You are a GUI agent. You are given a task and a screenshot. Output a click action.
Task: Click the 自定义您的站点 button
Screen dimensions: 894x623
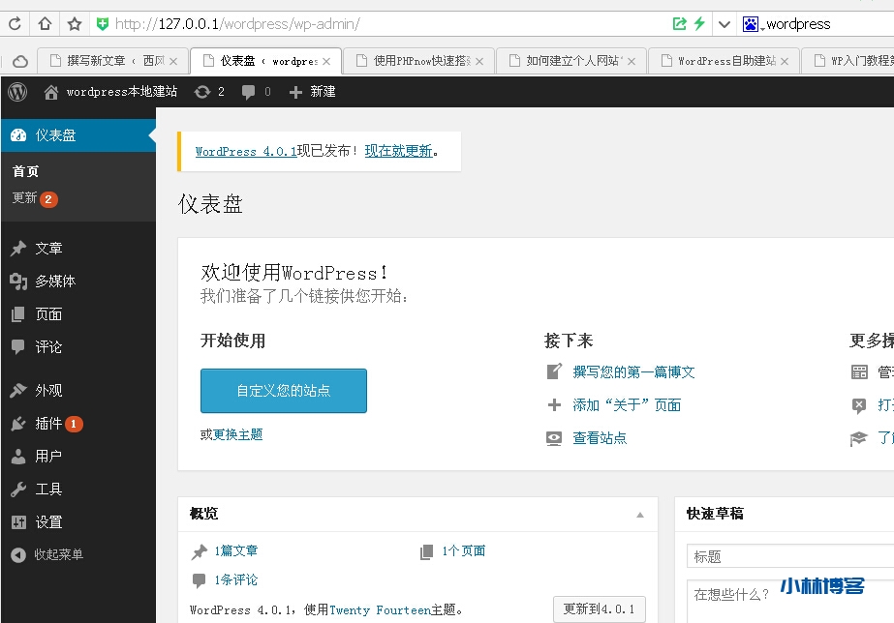click(284, 391)
